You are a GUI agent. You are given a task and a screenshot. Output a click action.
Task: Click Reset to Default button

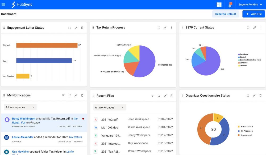coord(226,14)
